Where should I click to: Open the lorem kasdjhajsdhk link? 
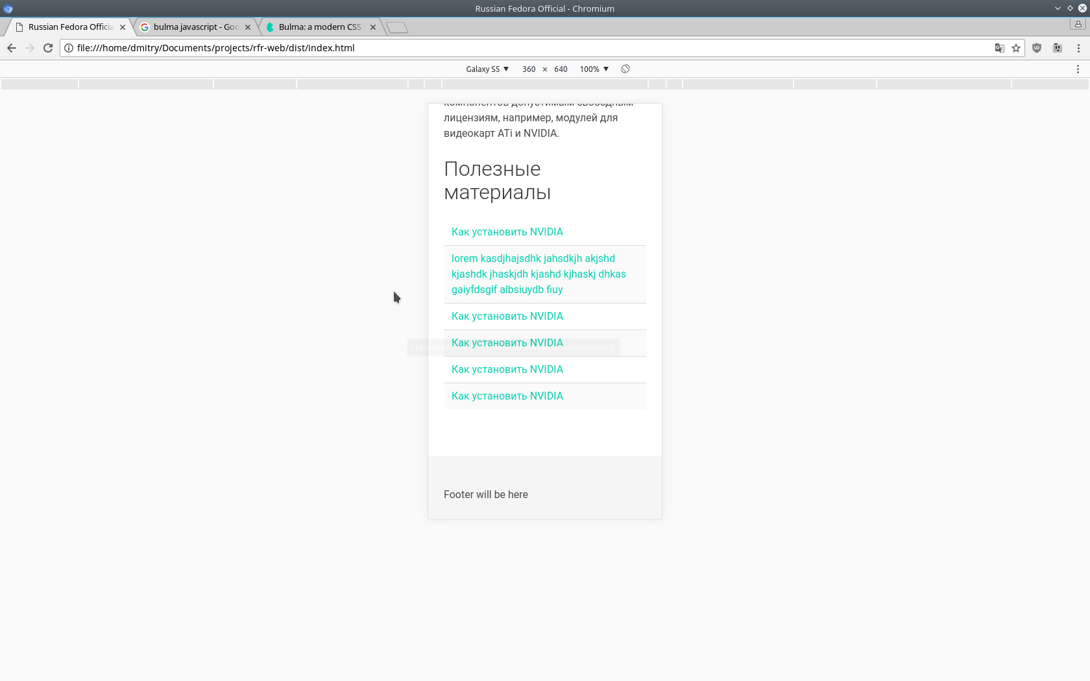(539, 274)
